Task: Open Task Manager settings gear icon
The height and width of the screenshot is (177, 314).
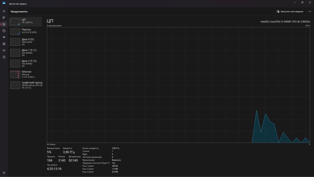Action: pos(4,173)
